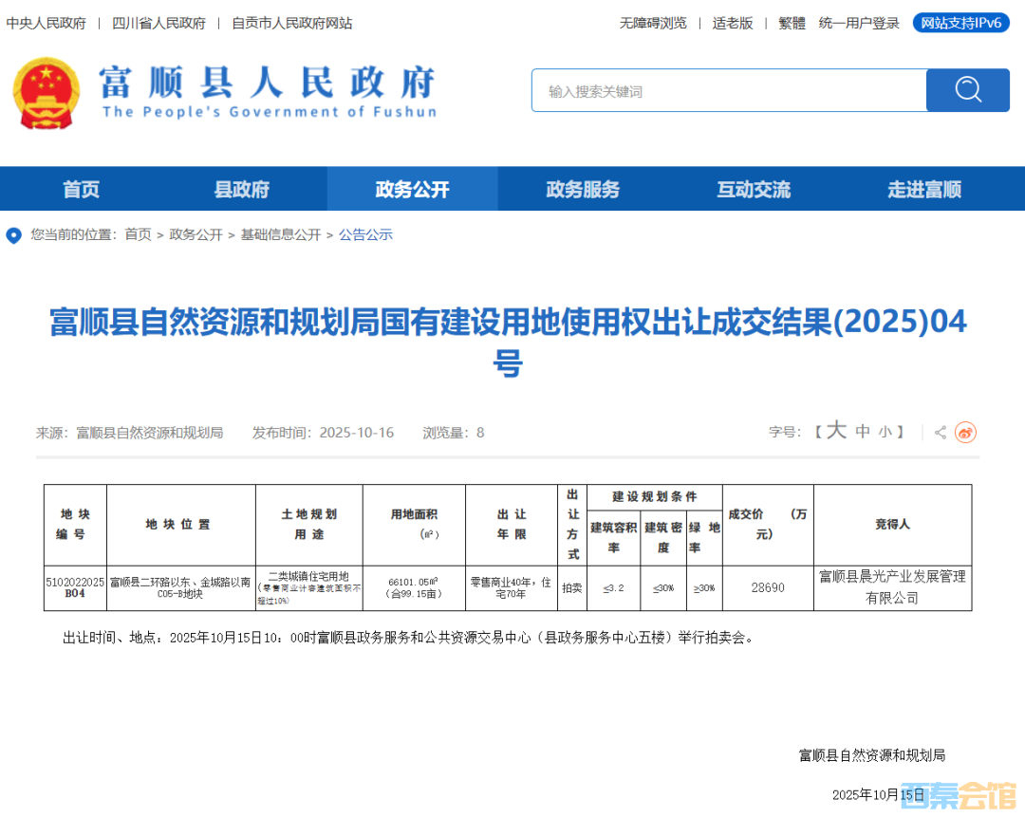
Task: Click 公告公示 in the breadcrumb
Action: point(365,234)
